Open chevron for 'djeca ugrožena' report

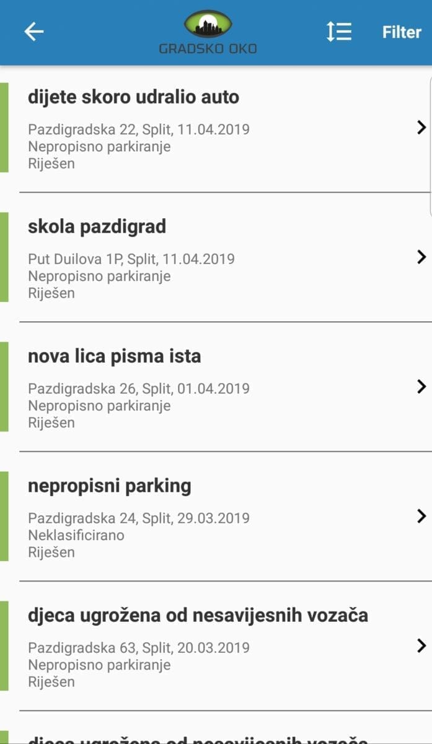pyautogui.click(x=421, y=645)
